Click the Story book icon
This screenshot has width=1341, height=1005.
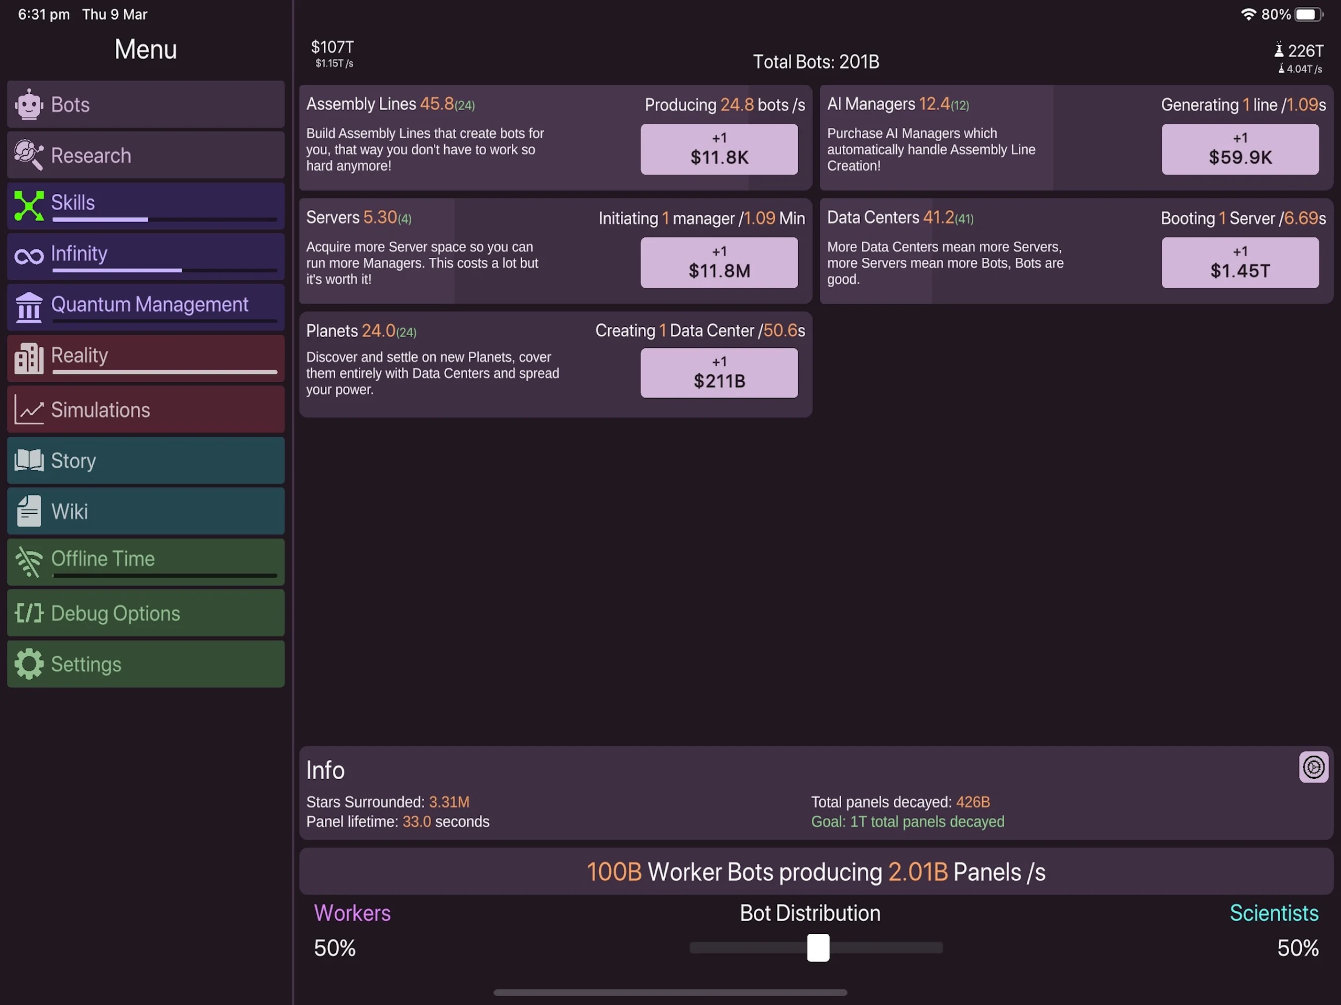point(28,461)
